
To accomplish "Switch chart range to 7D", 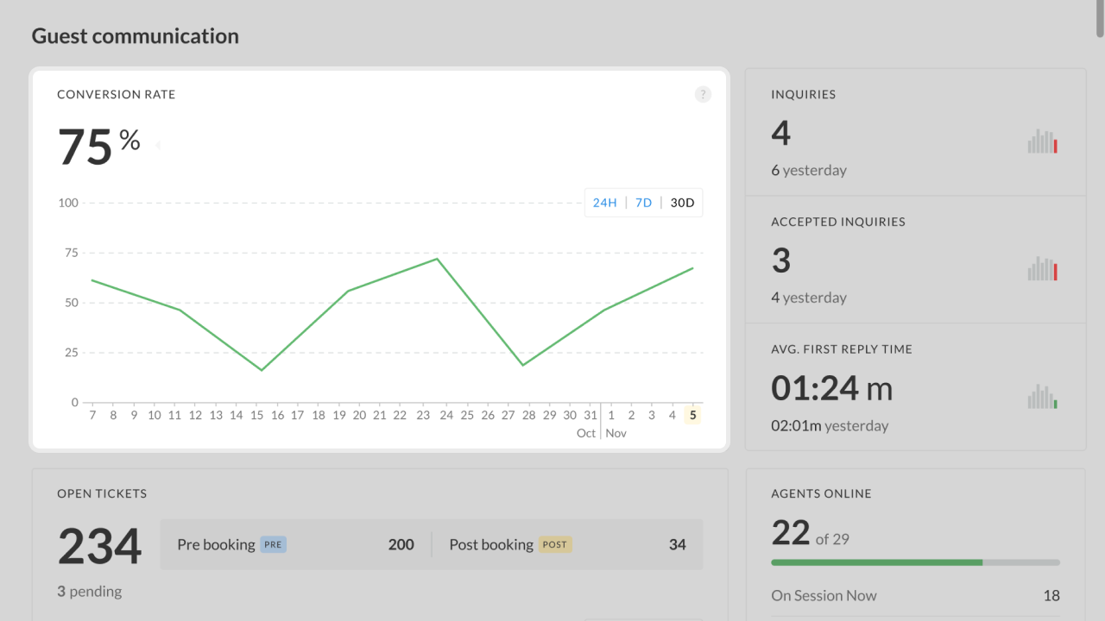I will (x=643, y=203).
